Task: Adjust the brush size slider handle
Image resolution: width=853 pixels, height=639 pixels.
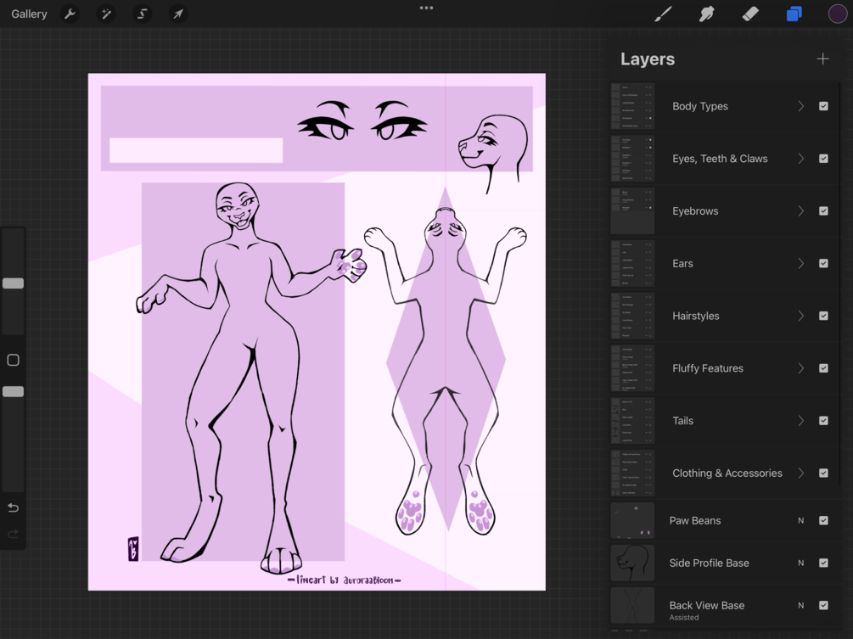Action: tap(13, 283)
